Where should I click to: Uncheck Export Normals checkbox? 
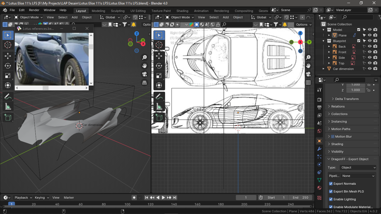(331, 184)
